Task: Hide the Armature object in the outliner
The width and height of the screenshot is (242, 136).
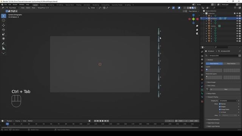Action: (237, 19)
